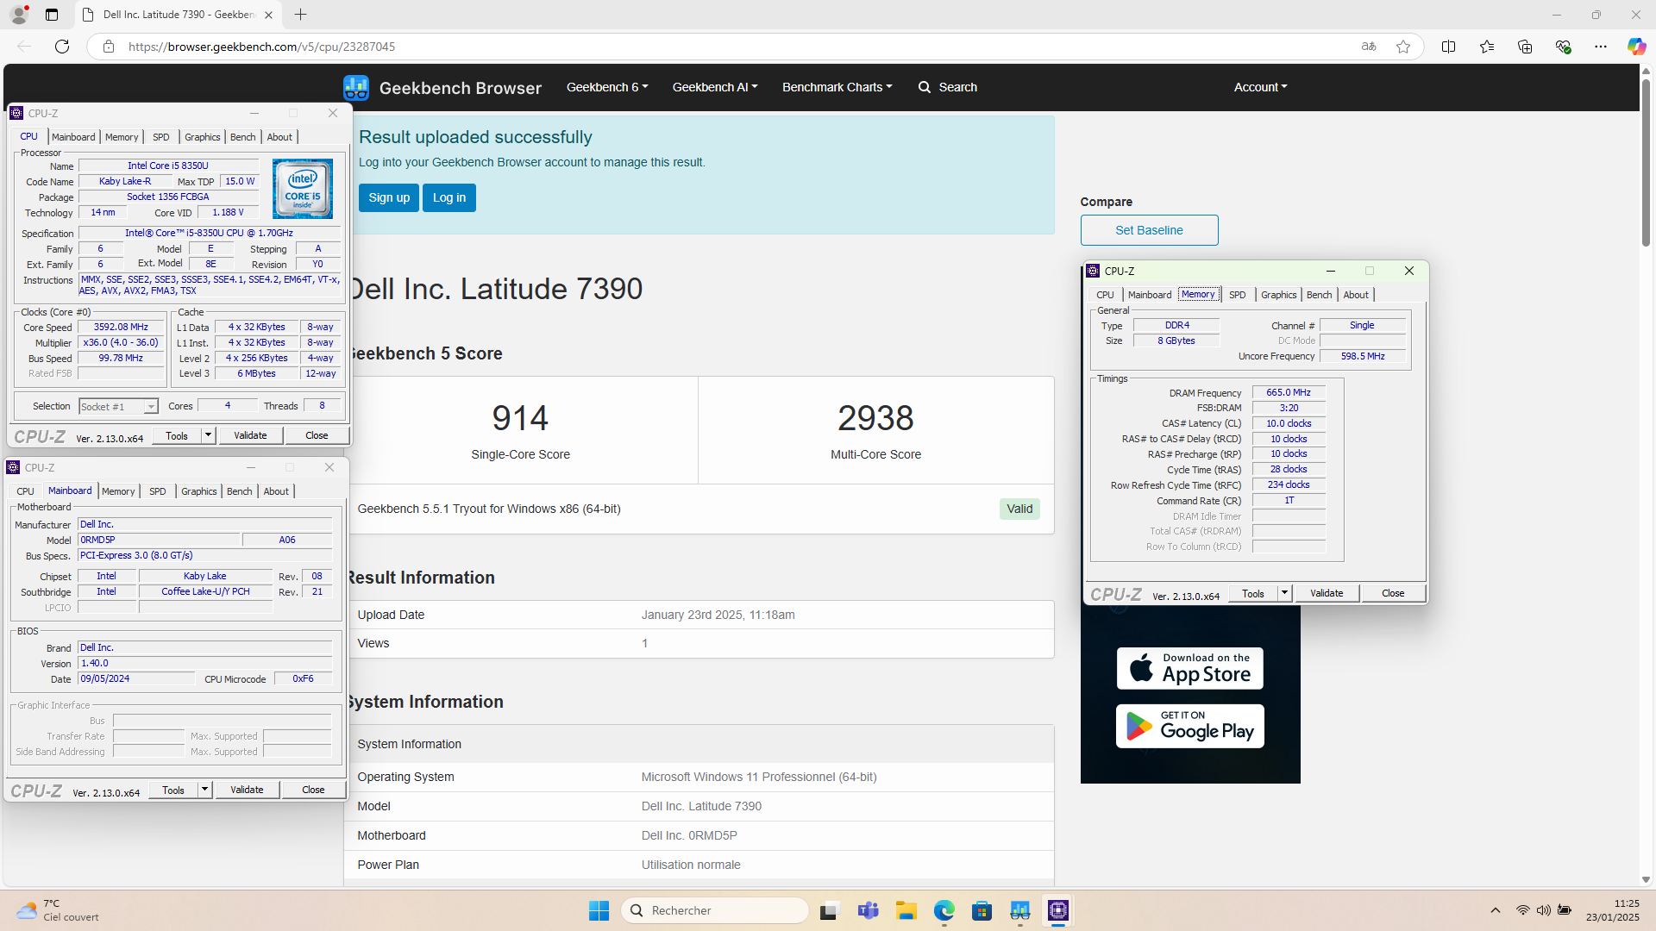Open the split screen icon in Edge toolbar
This screenshot has height=931, width=1656.
point(1449,47)
